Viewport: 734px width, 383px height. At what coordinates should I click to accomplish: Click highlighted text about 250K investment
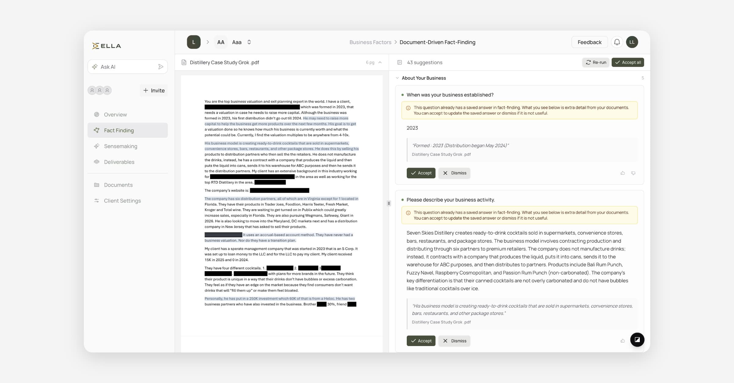click(280, 299)
